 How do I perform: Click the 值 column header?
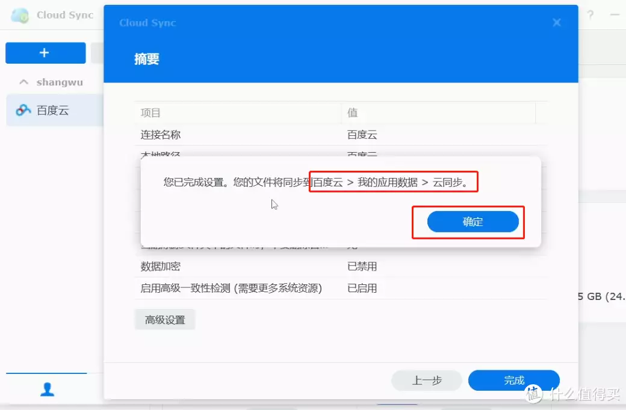438,113
